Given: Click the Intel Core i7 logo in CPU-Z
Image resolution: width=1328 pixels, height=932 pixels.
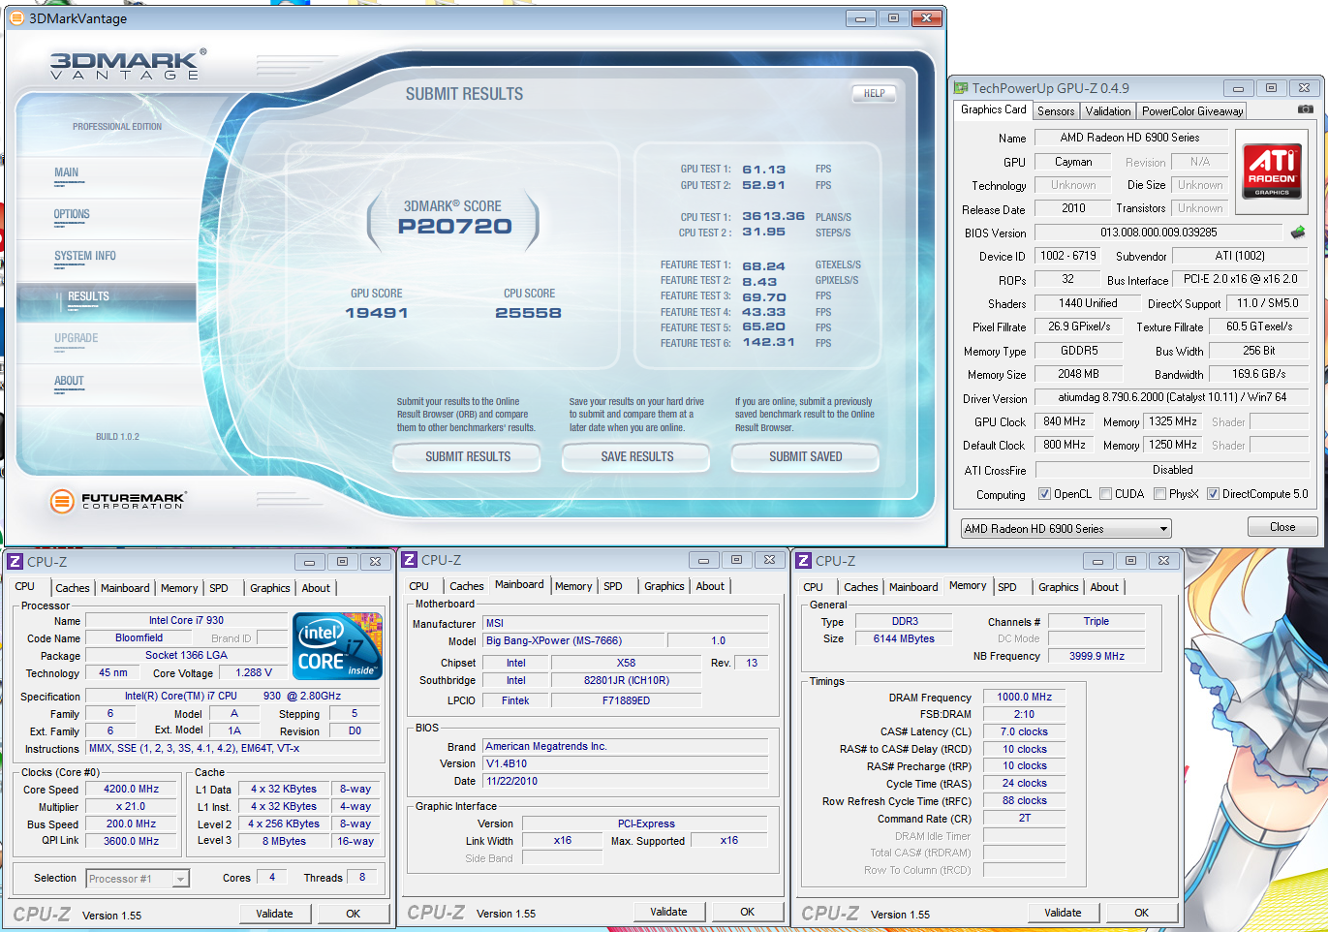Looking at the screenshot, I should [x=337, y=646].
